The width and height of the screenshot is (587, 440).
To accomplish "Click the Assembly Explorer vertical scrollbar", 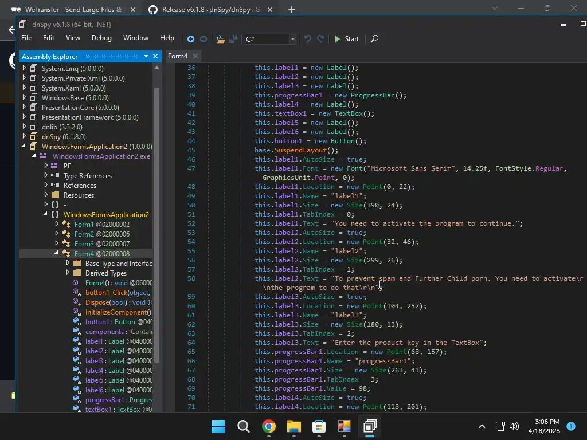I will (x=157, y=225).
